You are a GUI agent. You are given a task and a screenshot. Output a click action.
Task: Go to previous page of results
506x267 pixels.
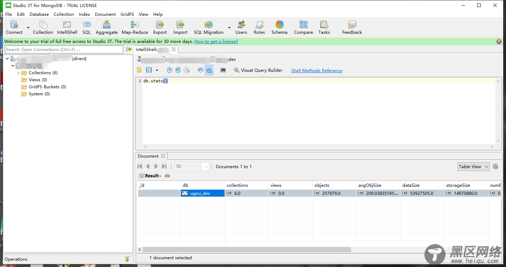(x=148, y=166)
